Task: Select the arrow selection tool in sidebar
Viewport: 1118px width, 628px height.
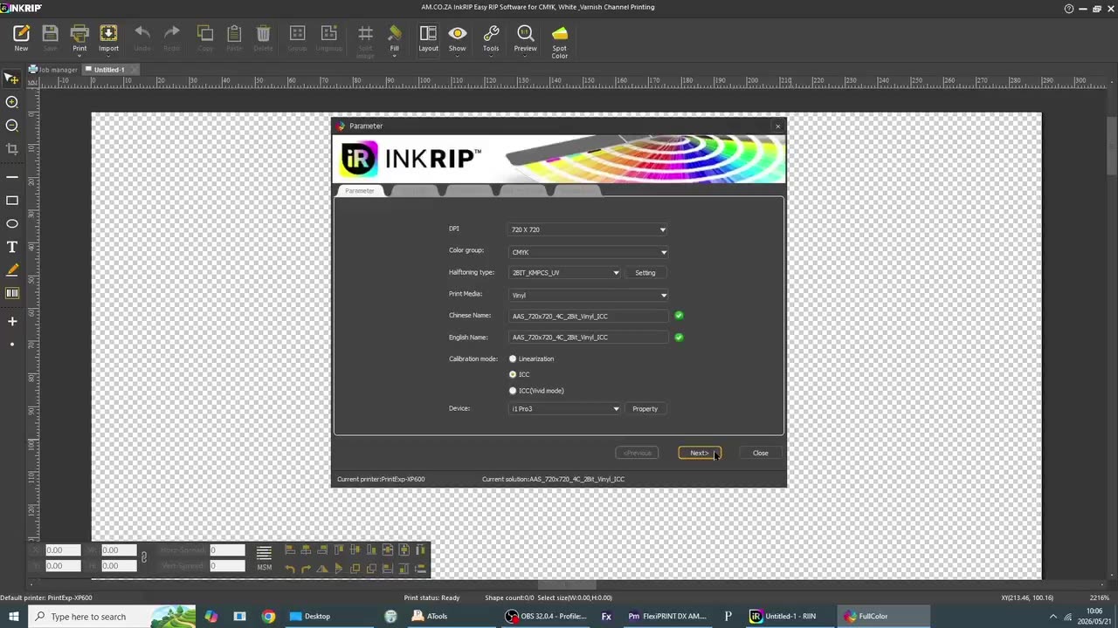Action: [x=12, y=78]
